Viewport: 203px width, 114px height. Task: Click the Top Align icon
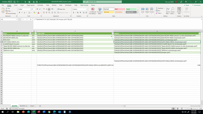44,9
